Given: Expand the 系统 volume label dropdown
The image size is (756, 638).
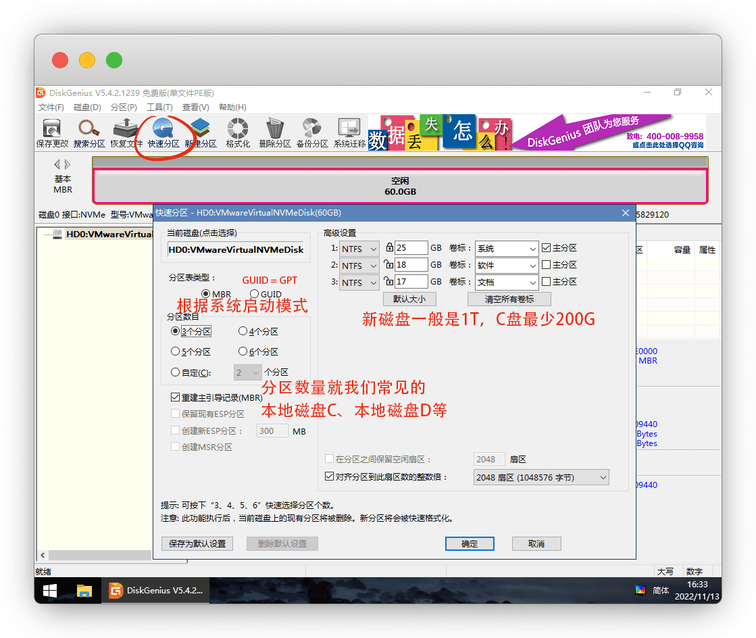Looking at the screenshot, I should pos(506,249).
